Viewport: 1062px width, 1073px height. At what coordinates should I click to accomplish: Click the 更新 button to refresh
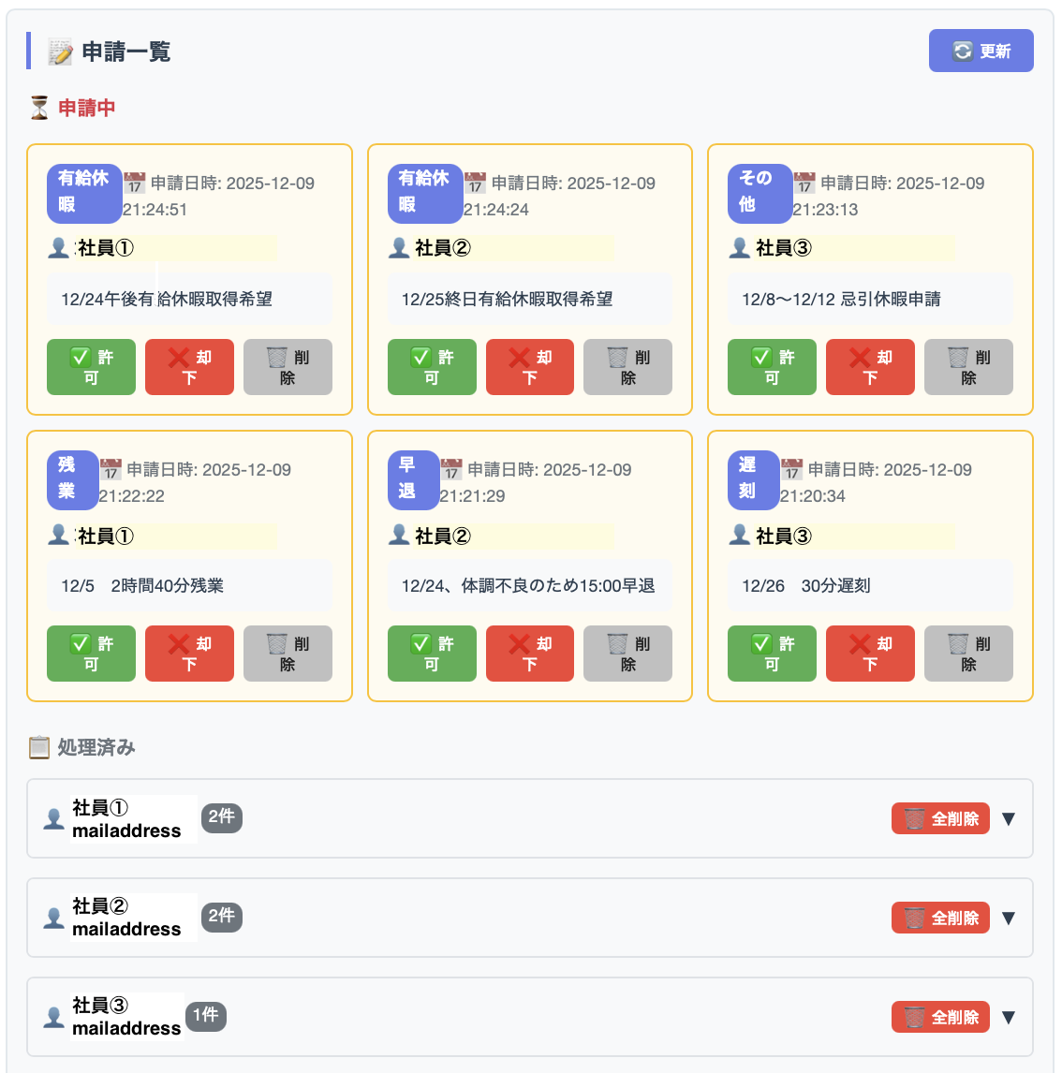tap(981, 51)
